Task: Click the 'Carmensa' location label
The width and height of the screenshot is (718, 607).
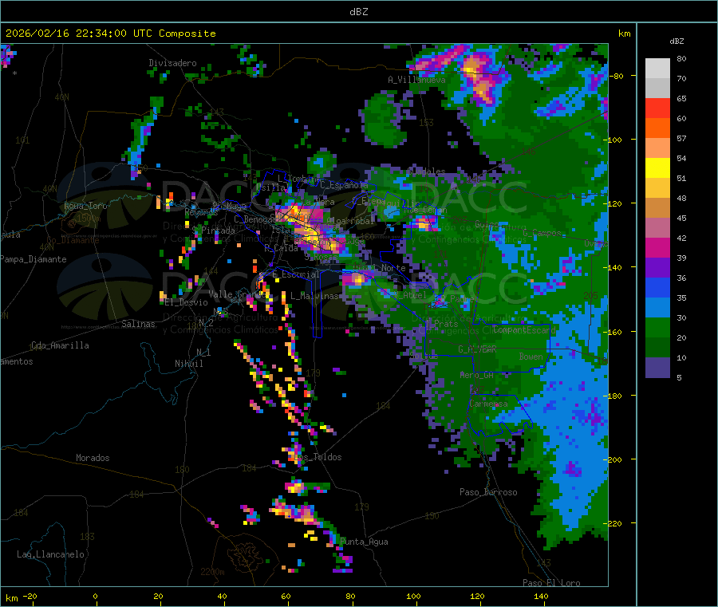Action: 488,404
